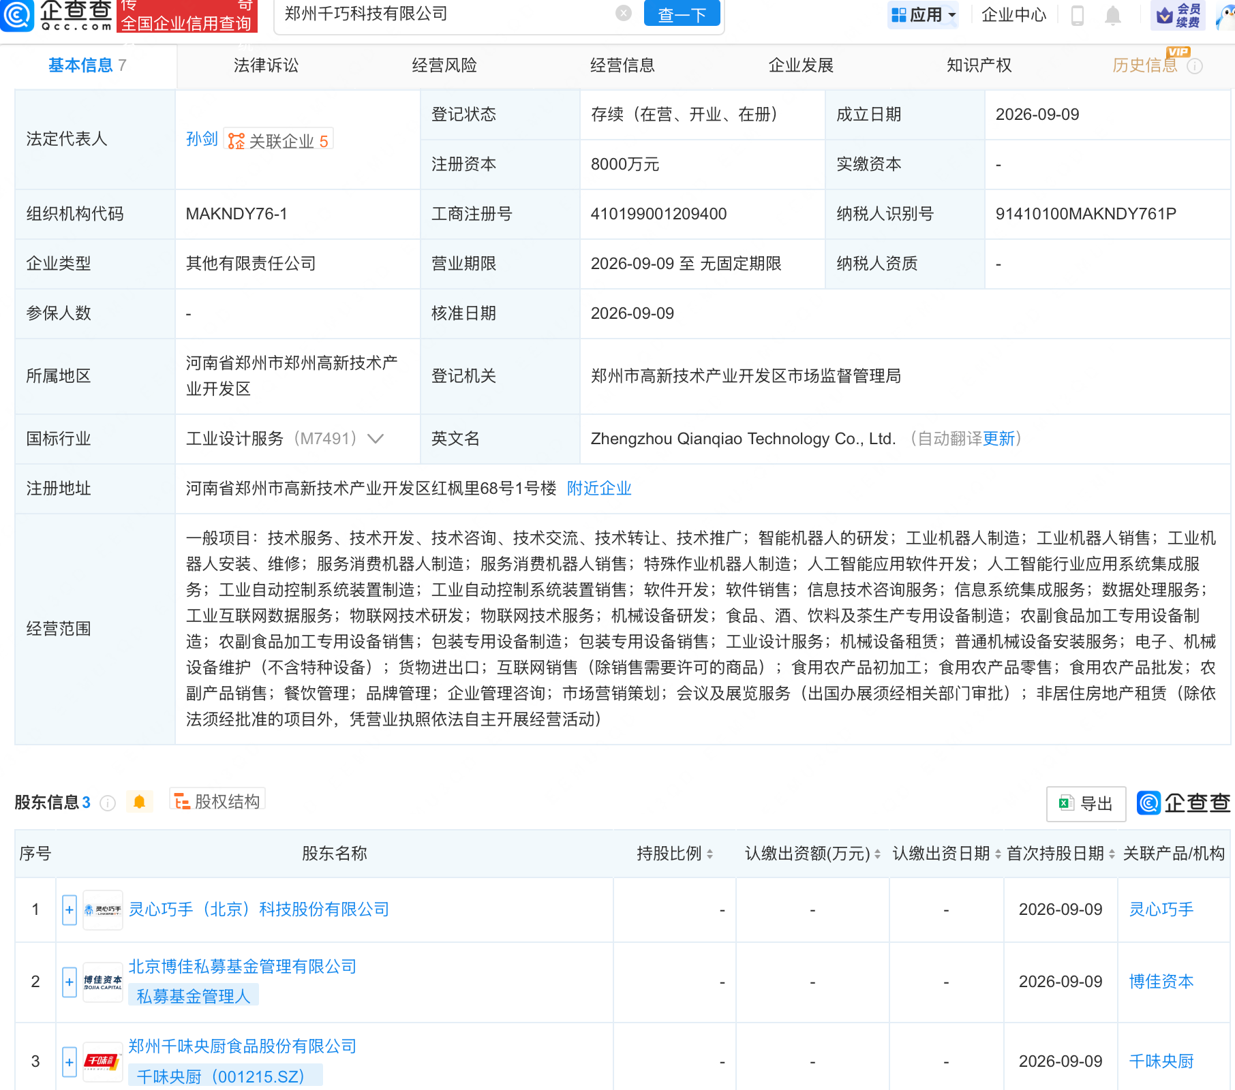
Task: Click the 千味央厨 logo thumbnail
Action: point(103,1062)
